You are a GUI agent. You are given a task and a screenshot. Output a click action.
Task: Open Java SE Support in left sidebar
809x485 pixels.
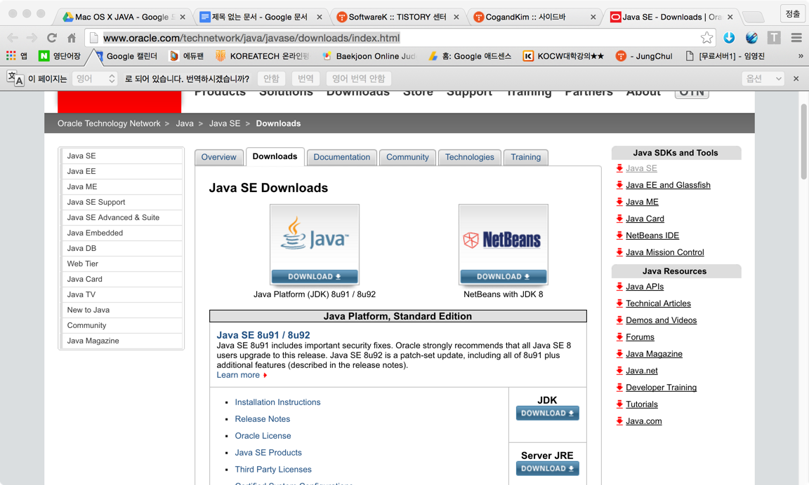[x=121, y=202]
